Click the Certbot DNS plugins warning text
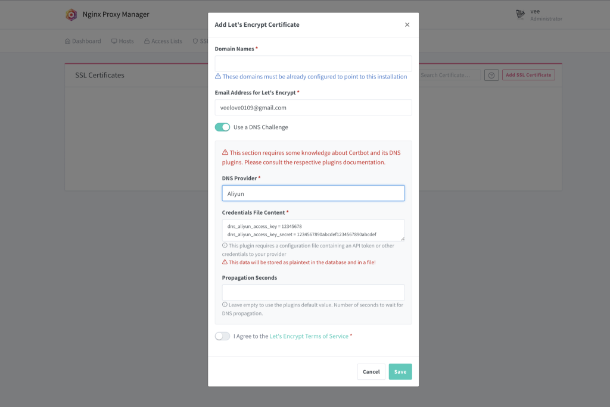 pyautogui.click(x=311, y=158)
